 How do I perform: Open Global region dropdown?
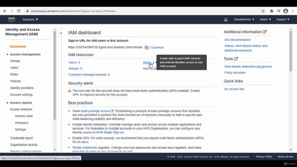[265, 19]
